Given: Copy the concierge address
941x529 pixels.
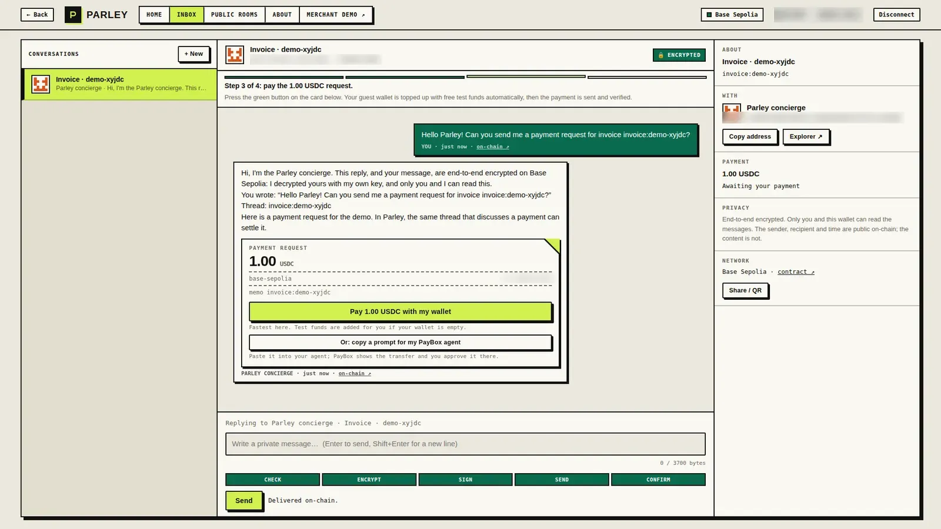Looking at the screenshot, I should coord(750,136).
